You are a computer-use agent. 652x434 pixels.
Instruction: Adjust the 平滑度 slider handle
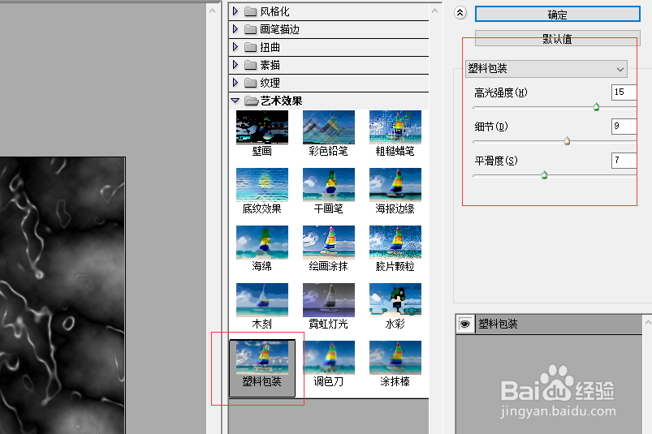(x=544, y=175)
